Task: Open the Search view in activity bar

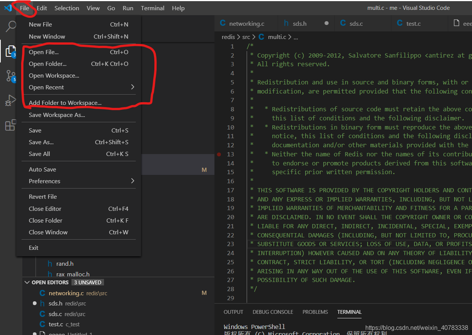Action: pos(11,26)
